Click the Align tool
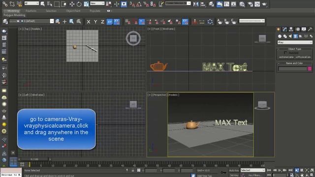Viewport: 315px width, 177px height. click(x=203, y=4)
